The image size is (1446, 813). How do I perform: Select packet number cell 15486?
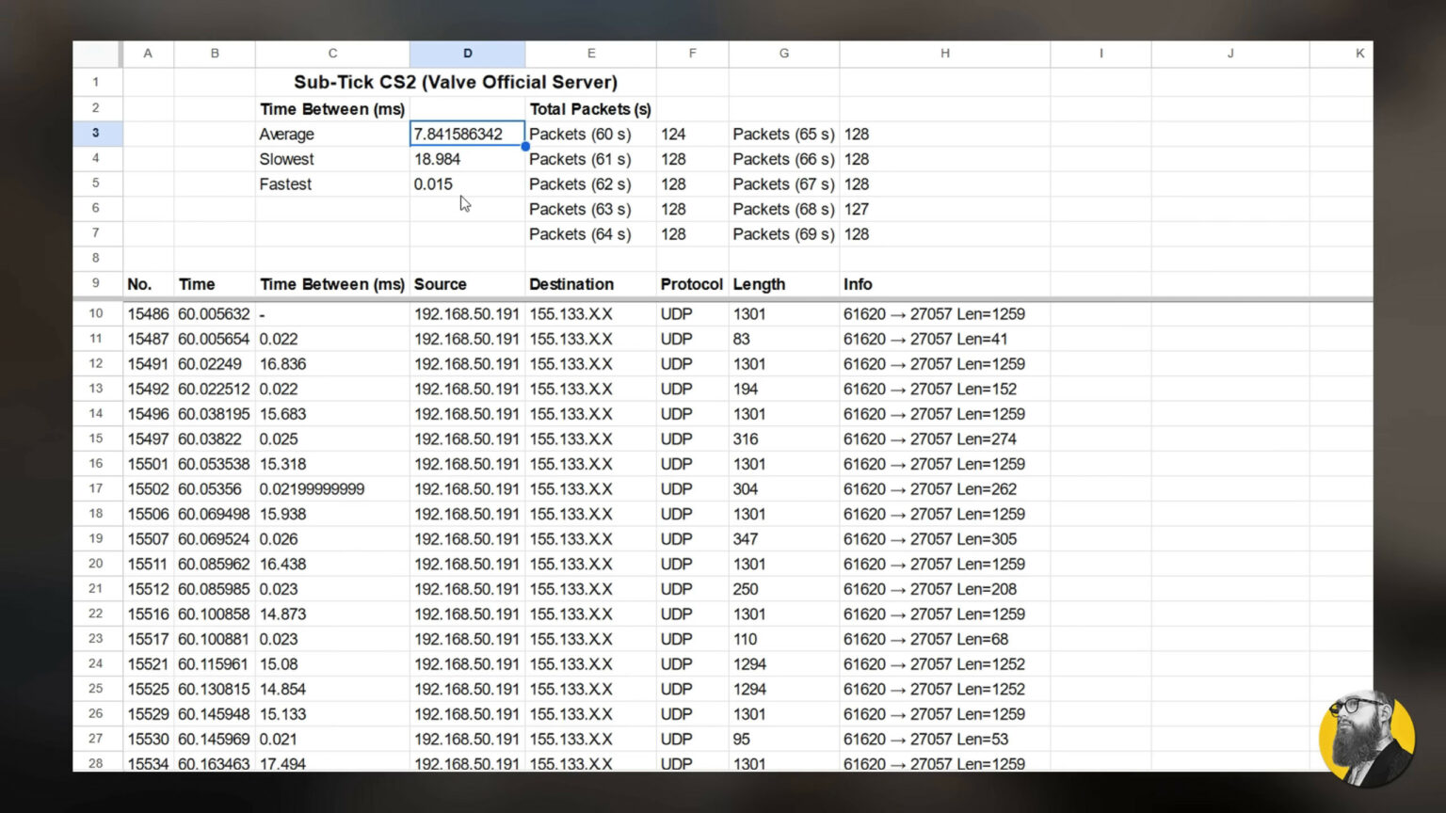point(148,313)
